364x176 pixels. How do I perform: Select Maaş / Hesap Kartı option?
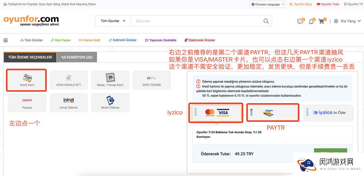110,80
